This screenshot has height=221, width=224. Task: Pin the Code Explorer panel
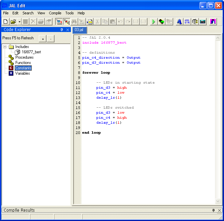pyautogui.click(x=62, y=30)
